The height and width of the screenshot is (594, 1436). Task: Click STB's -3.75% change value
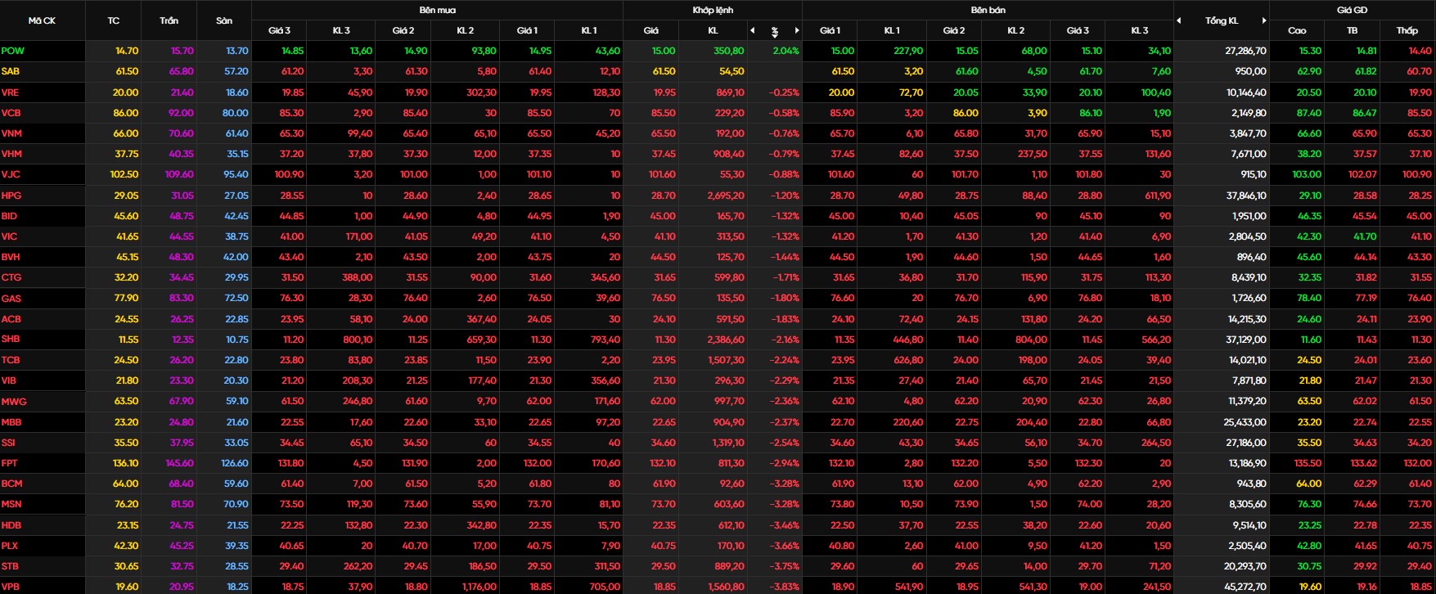(784, 566)
